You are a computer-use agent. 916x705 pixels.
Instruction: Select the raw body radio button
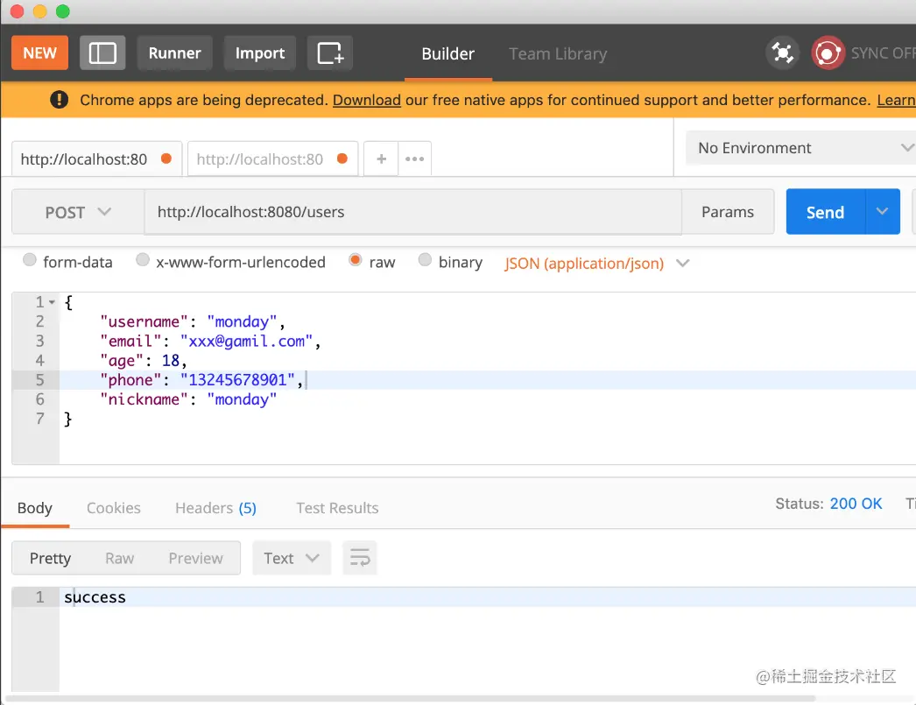click(356, 260)
